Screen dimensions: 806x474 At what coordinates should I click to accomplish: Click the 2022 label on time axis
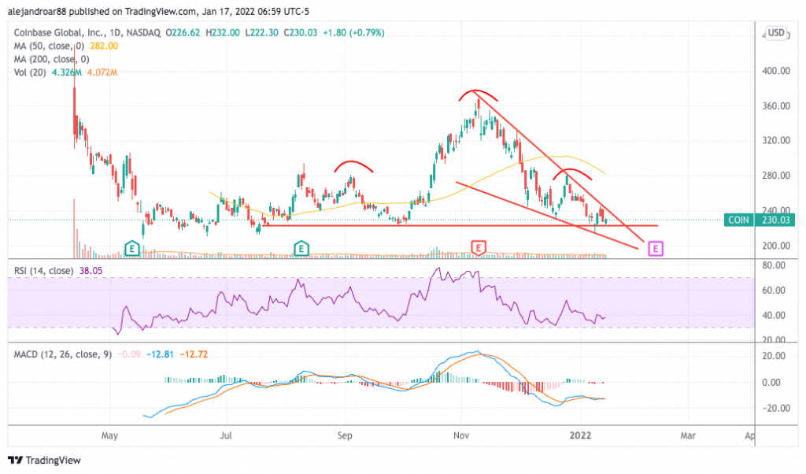tap(580, 435)
